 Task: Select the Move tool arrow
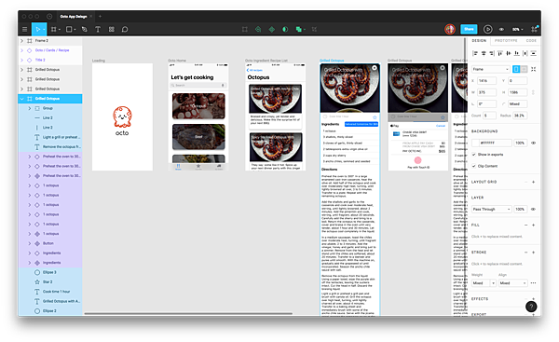37,29
